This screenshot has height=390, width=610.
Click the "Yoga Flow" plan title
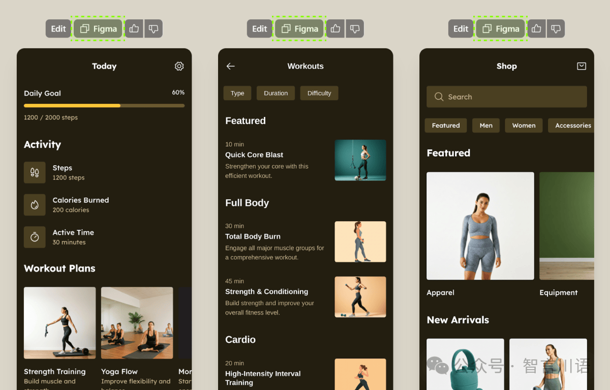(119, 372)
